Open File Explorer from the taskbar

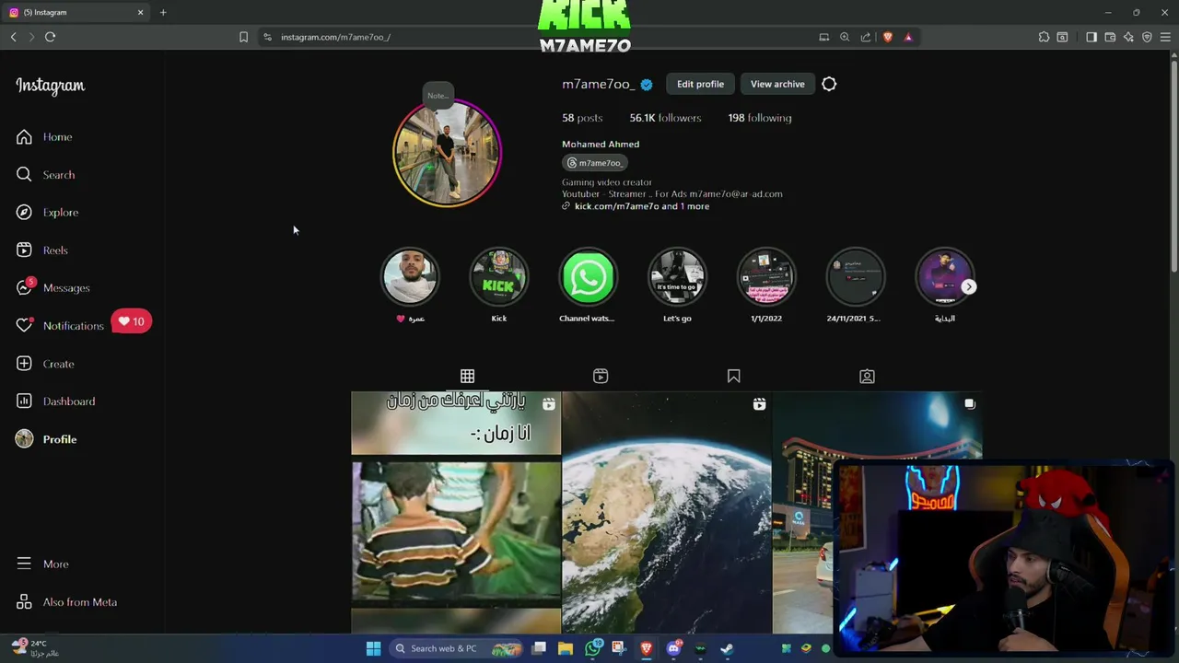[x=566, y=648]
